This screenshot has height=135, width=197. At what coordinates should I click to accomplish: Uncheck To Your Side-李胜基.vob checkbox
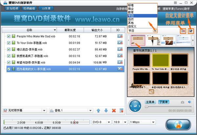(9, 43)
